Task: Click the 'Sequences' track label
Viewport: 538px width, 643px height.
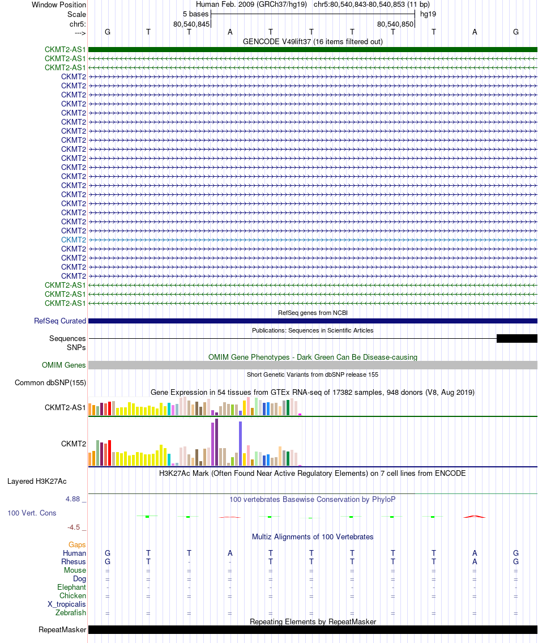Action: click(x=67, y=338)
